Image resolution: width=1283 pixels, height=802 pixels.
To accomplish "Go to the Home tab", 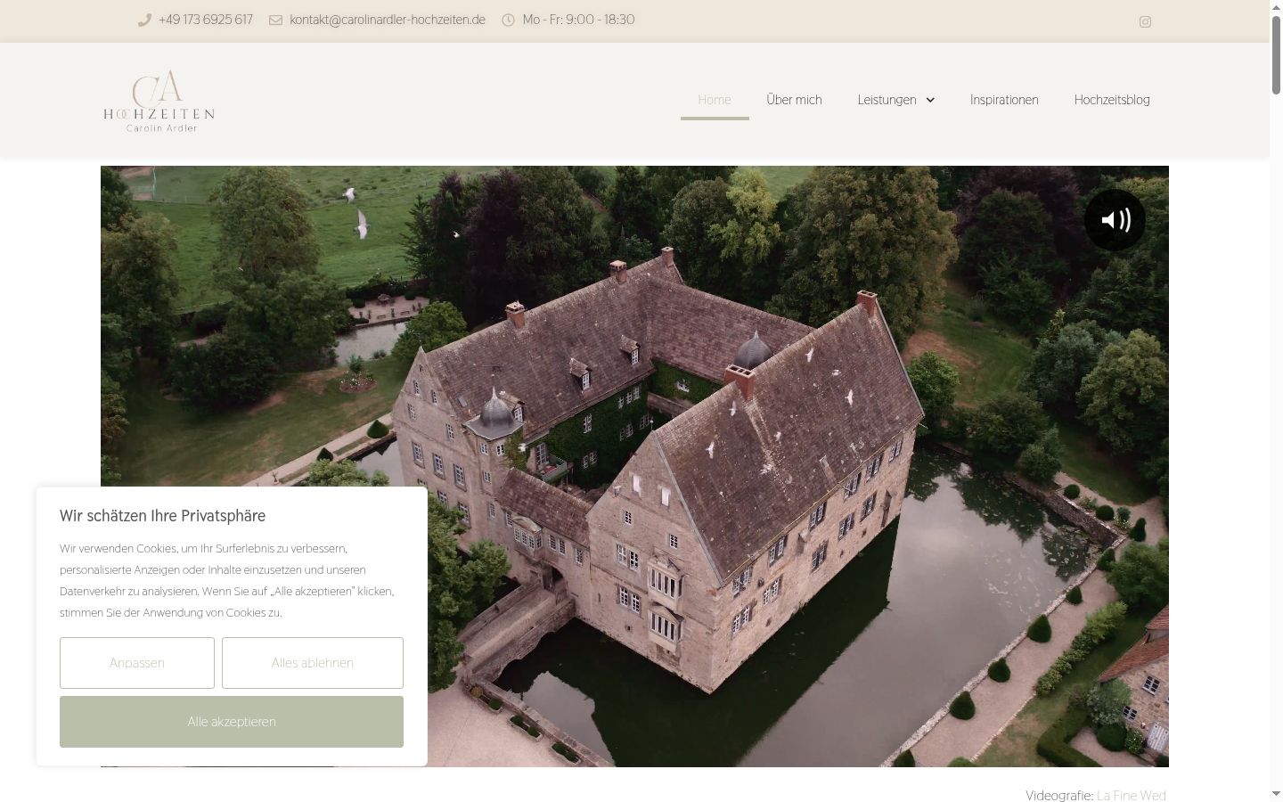I will [715, 100].
